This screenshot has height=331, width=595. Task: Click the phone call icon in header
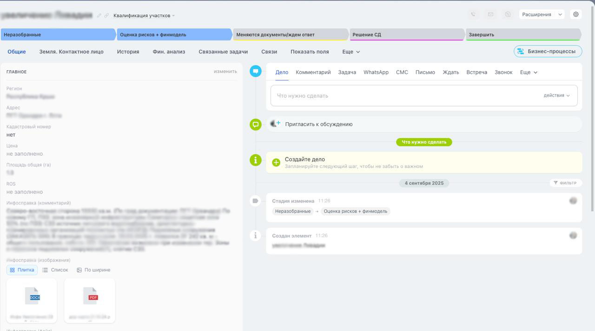coord(473,14)
